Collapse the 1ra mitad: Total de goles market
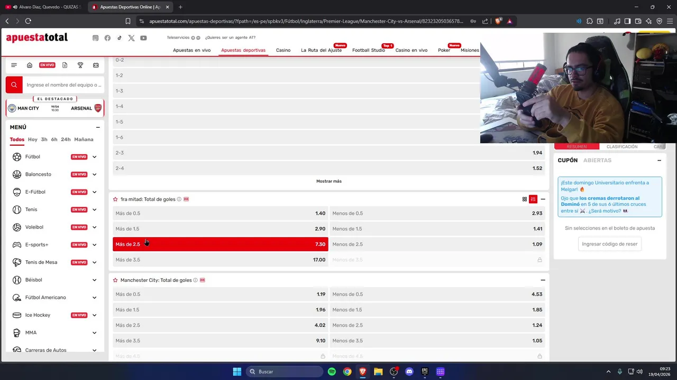677x380 pixels. (x=543, y=199)
